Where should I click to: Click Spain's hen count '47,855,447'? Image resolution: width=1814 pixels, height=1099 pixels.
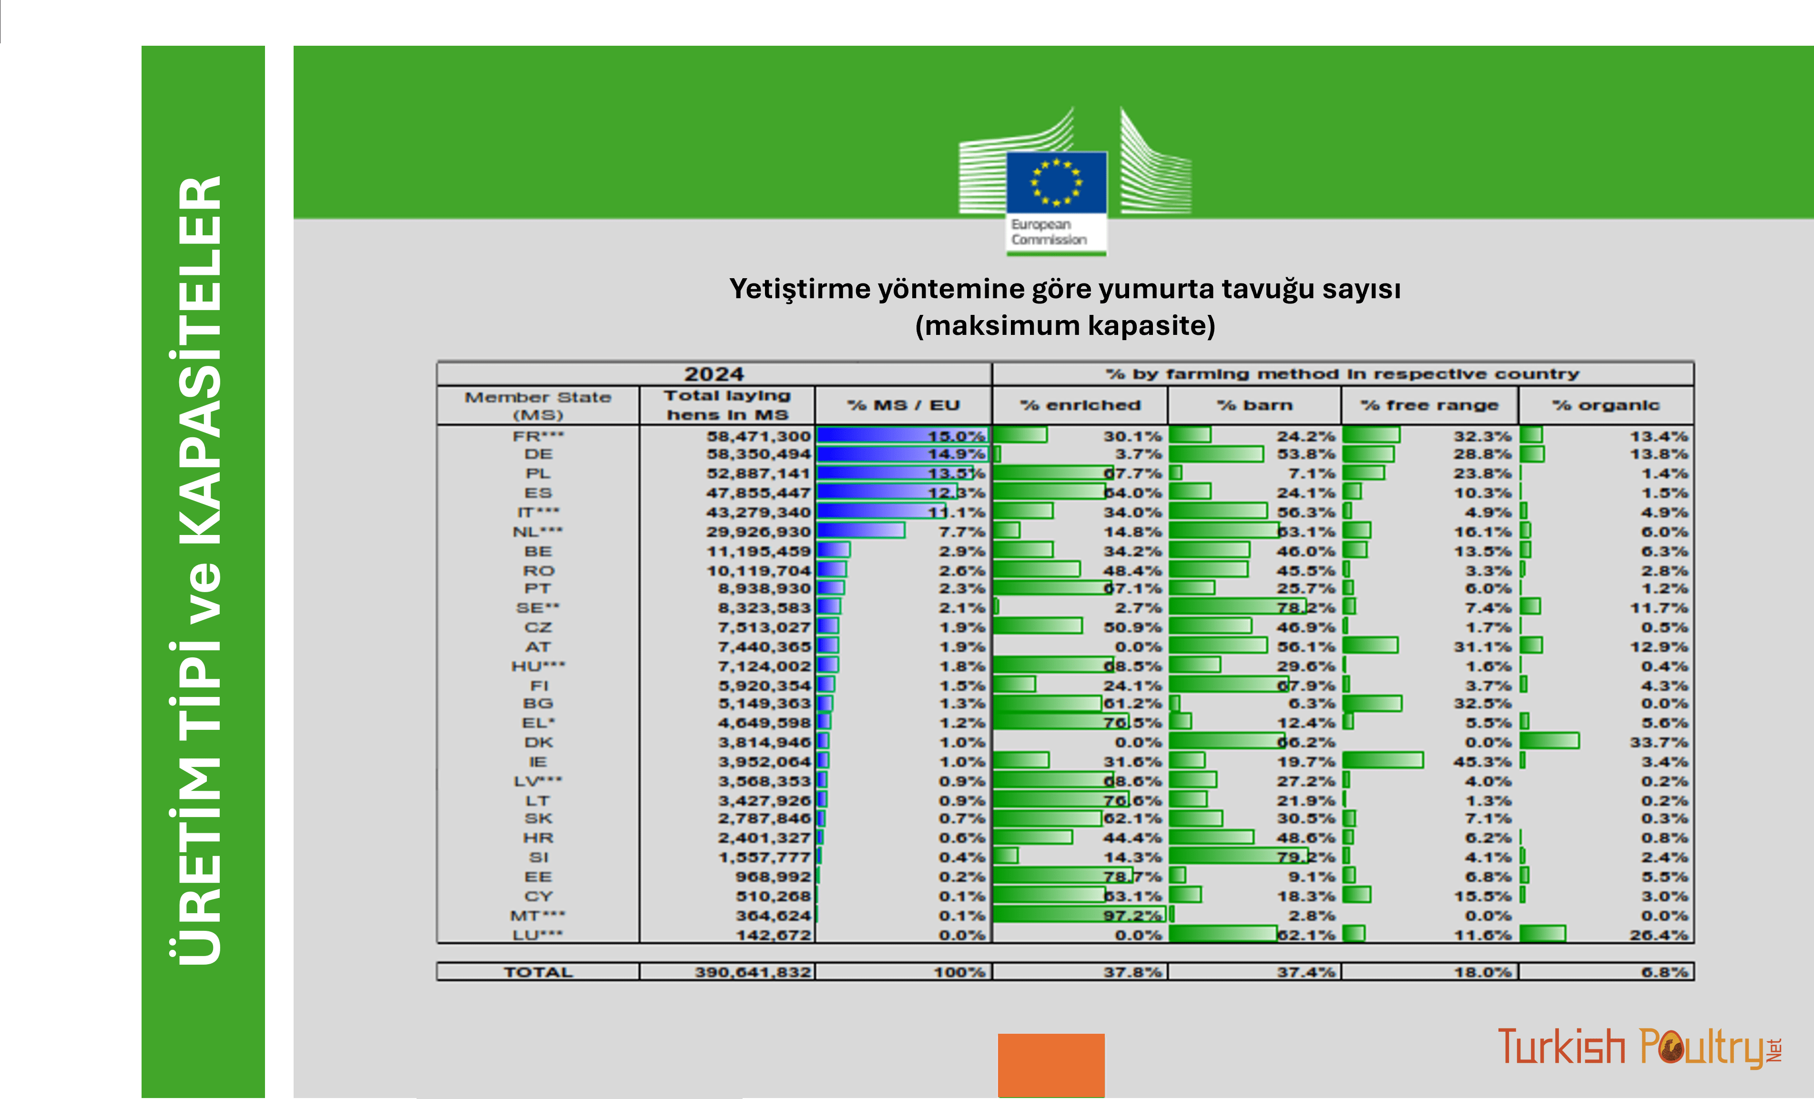click(758, 493)
